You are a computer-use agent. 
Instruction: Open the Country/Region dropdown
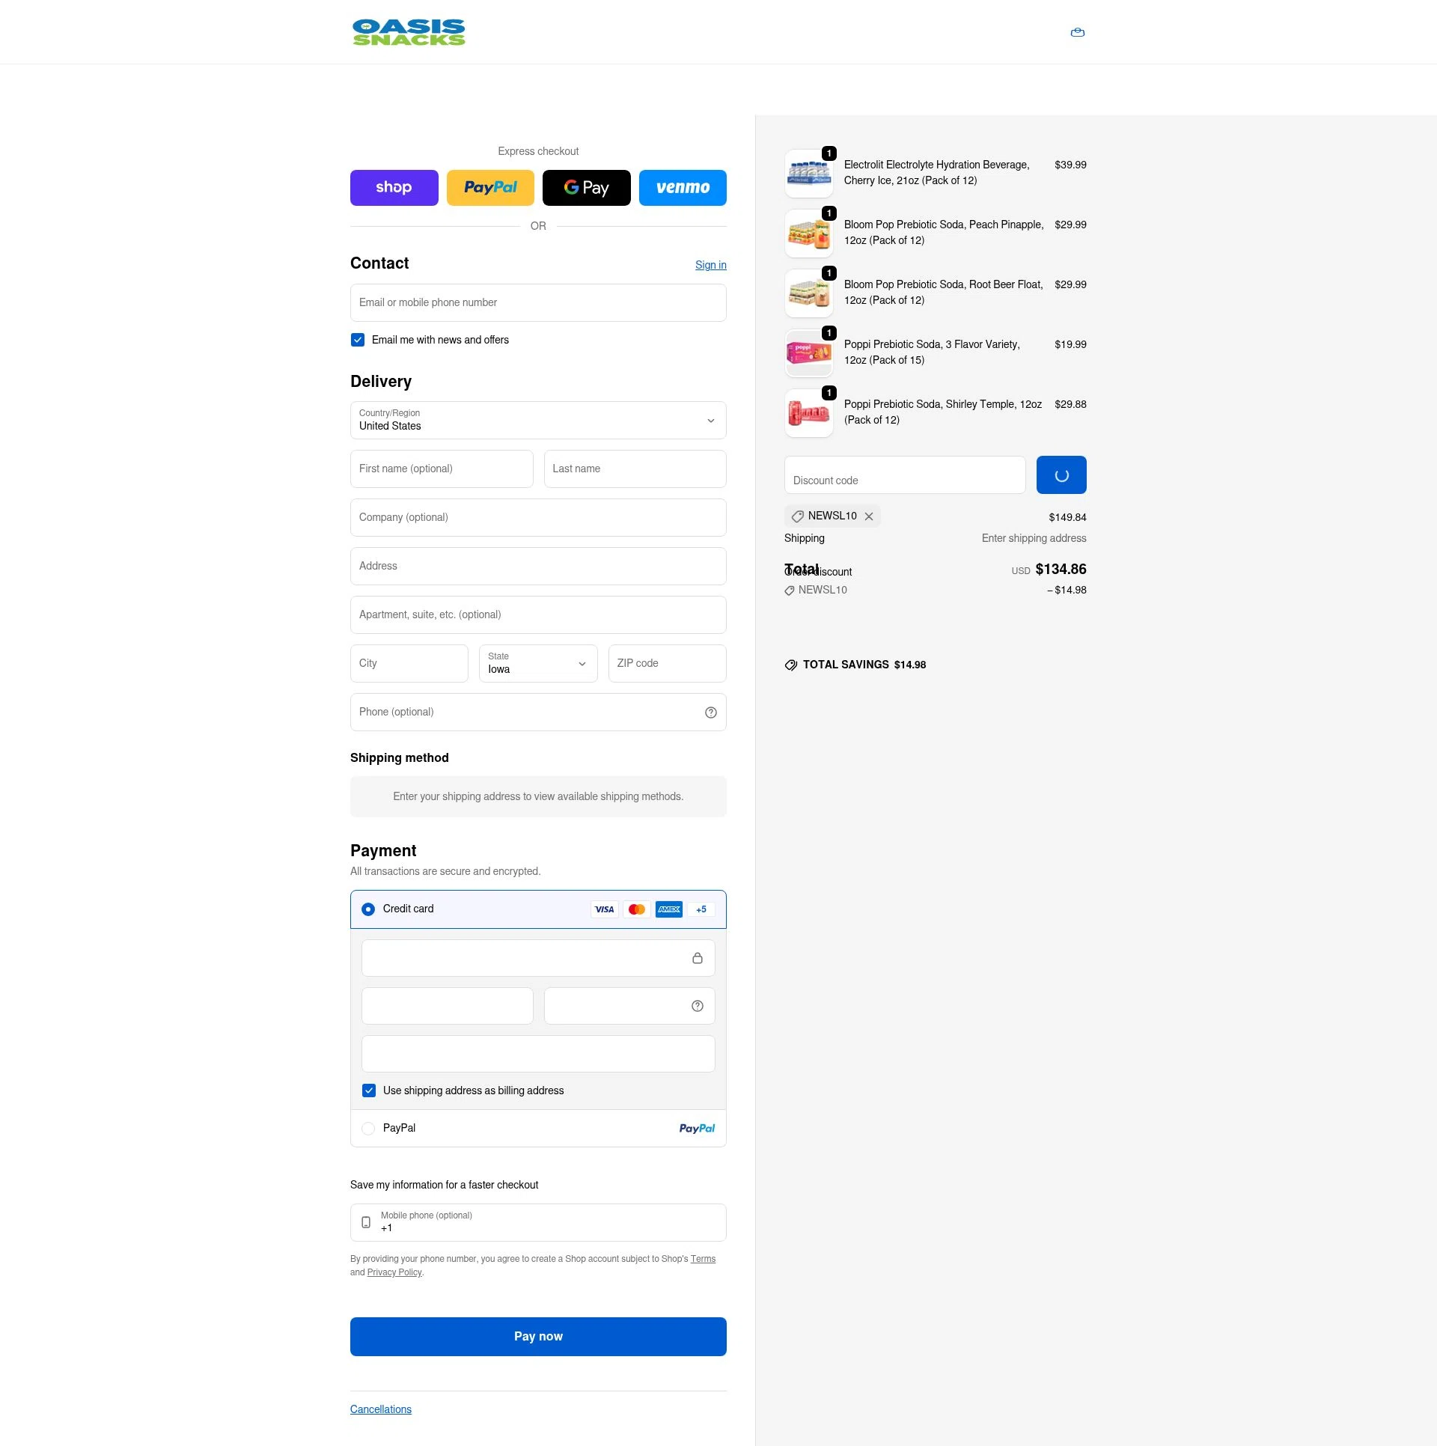click(538, 420)
